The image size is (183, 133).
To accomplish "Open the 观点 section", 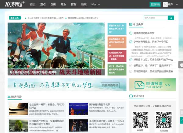I will pos(43,5).
